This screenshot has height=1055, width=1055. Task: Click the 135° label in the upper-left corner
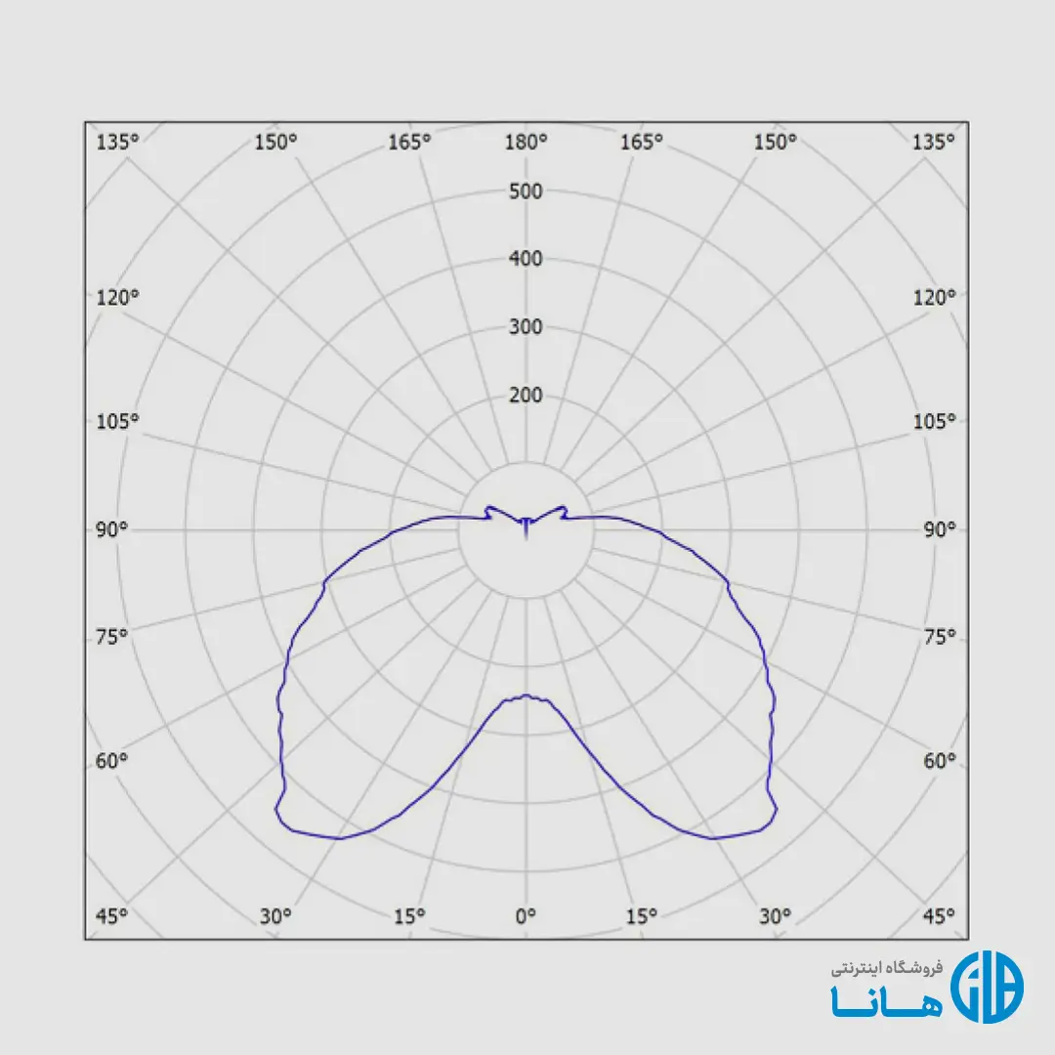118,142
